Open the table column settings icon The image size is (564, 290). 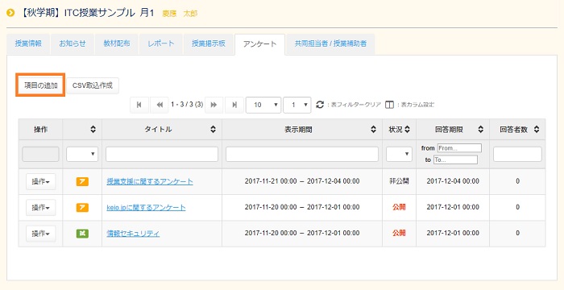pos(389,105)
